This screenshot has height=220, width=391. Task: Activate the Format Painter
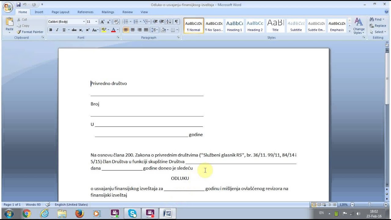[x=30, y=32]
